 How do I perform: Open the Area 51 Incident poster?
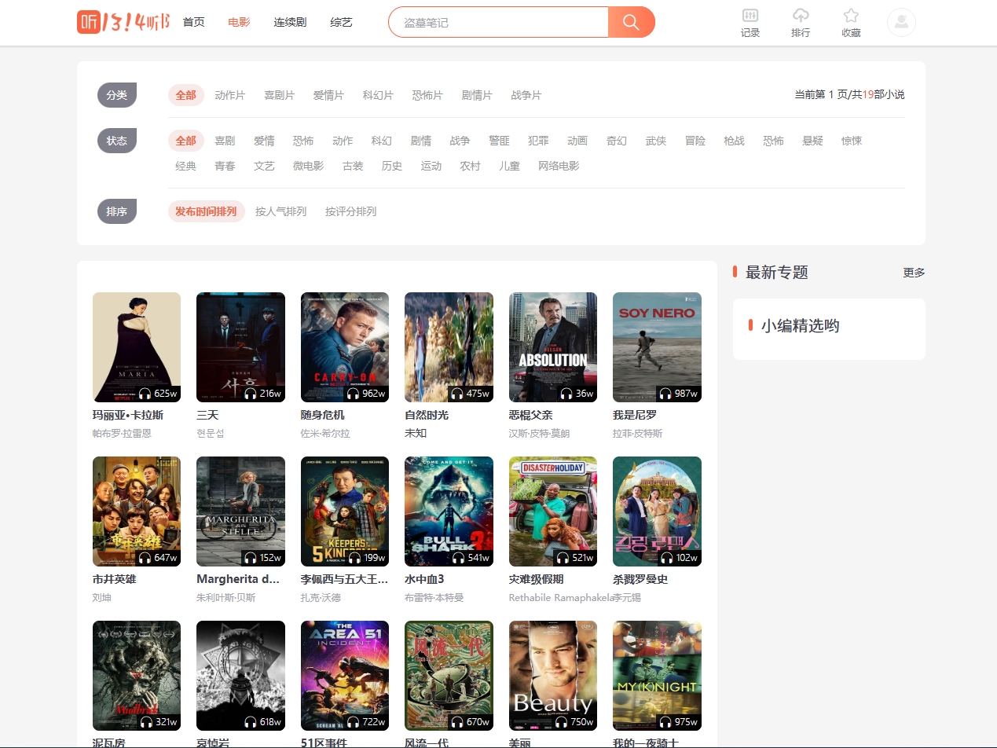[x=345, y=676]
